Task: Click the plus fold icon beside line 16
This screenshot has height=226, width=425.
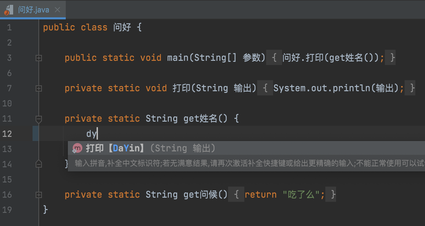Action: point(38,195)
